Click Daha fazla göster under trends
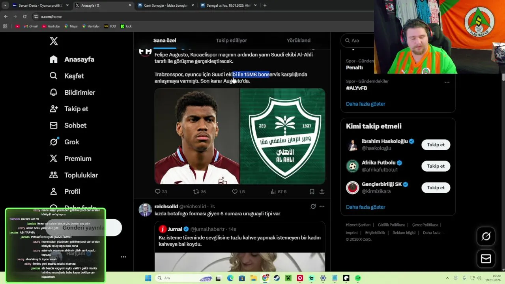Screen dimensions: 505x284 [x=365, y=104]
